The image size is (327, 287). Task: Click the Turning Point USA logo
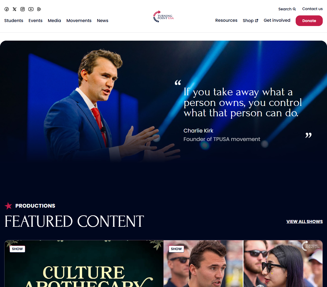pos(163,16)
